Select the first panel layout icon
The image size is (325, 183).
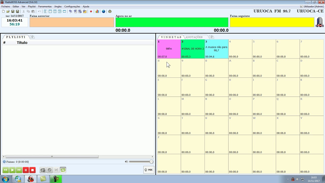click(45, 11)
